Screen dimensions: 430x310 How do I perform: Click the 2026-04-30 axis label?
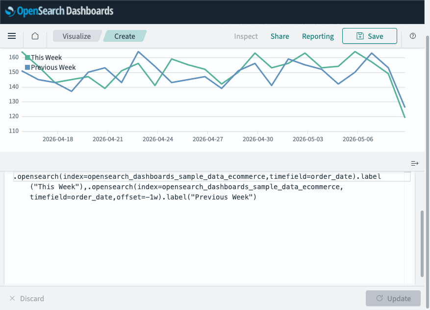tap(258, 140)
